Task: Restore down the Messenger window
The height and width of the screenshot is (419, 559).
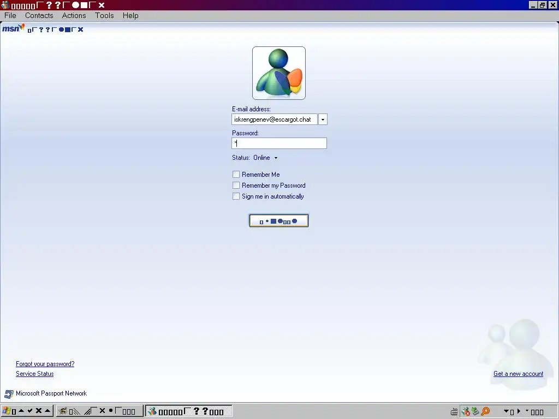Action: coord(542,5)
